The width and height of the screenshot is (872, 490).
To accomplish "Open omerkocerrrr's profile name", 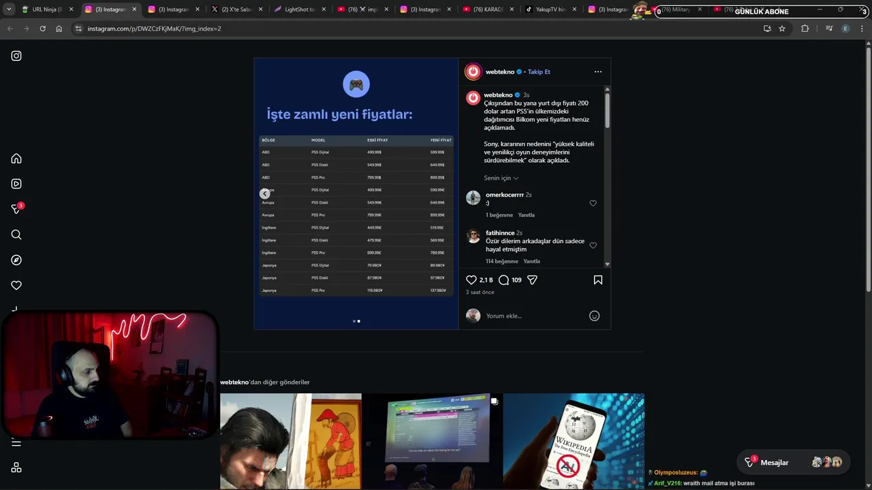I will point(505,195).
